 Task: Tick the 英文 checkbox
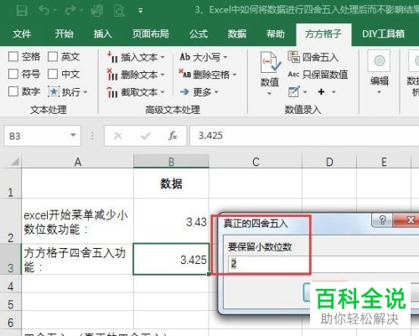(x=53, y=56)
